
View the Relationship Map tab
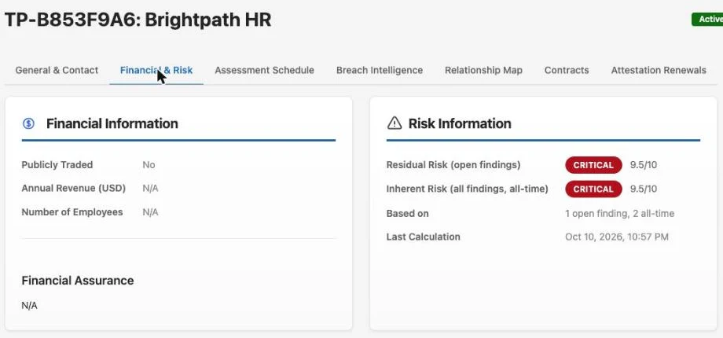pos(483,70)
